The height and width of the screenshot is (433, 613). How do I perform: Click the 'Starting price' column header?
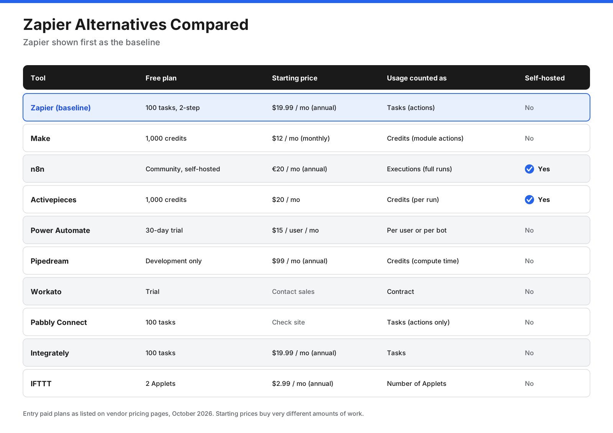295,78
